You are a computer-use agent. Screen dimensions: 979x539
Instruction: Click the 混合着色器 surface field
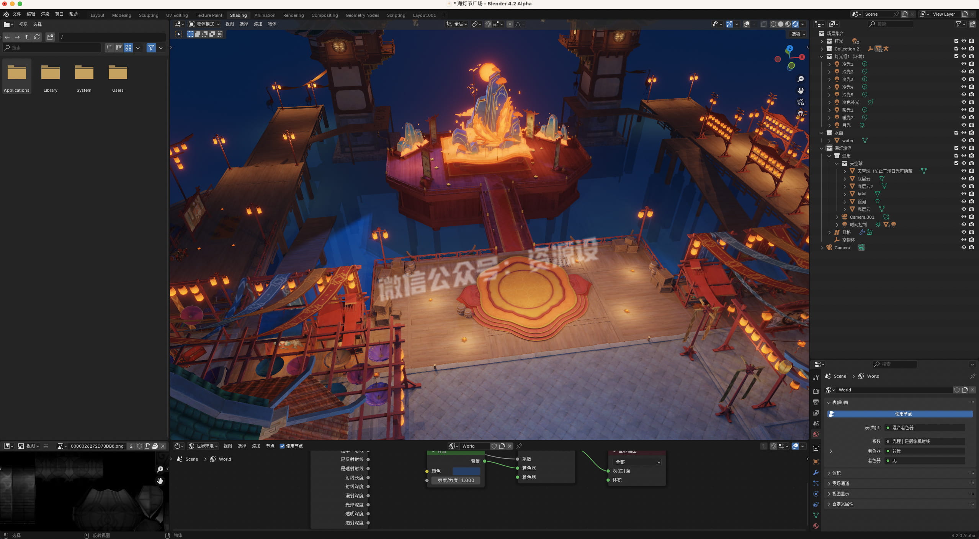[x=925, y=428]
